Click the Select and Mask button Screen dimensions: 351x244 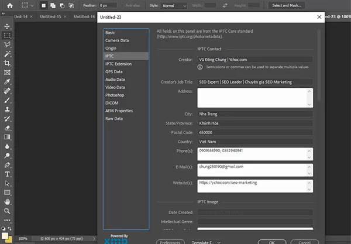287,6
